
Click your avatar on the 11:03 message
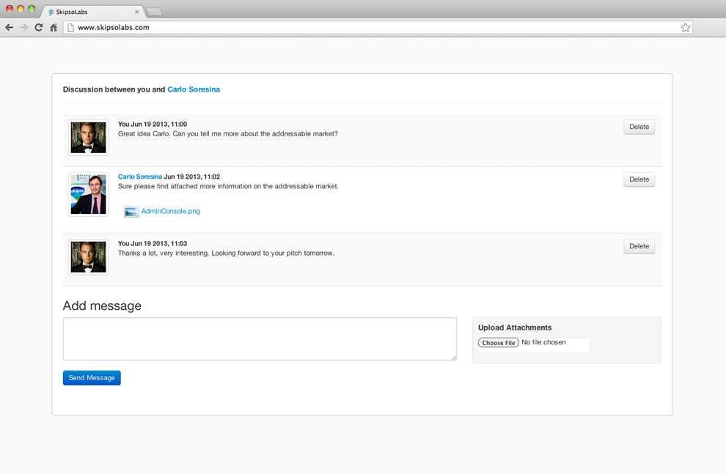(x=89, y=257)
